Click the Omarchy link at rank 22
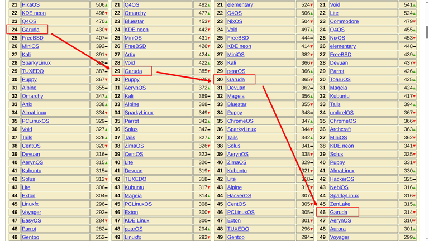429x241 pixels. click(135, 13)
